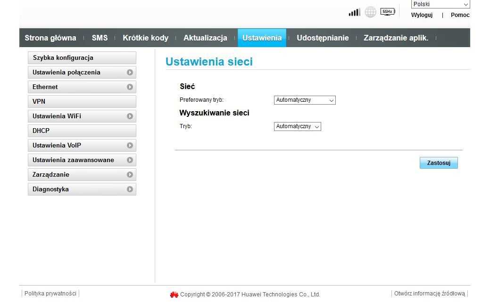482x303 pixels.
Task: Open the Polski language dropdown
Action: click(440, 4)
